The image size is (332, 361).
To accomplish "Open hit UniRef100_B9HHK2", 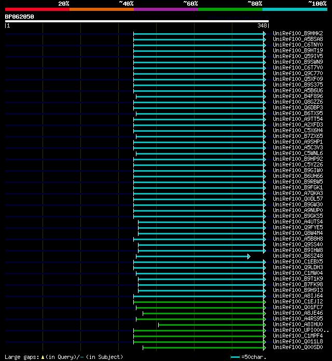I will tap(298, 33).
